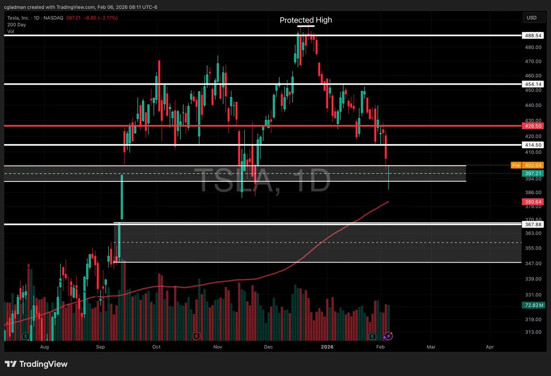Click the Aug label on time axis
The width and height of the screenshot is (551, 376).
(45, 347)
